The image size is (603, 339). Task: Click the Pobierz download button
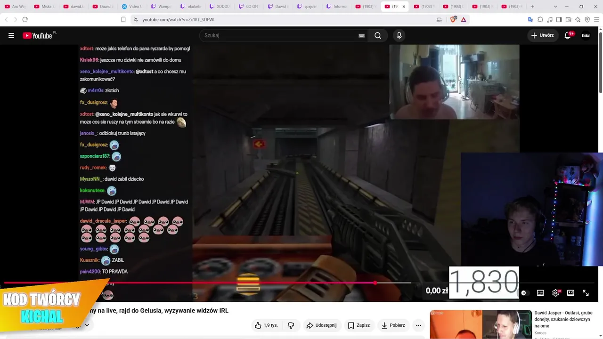click(x=393, y=325)
